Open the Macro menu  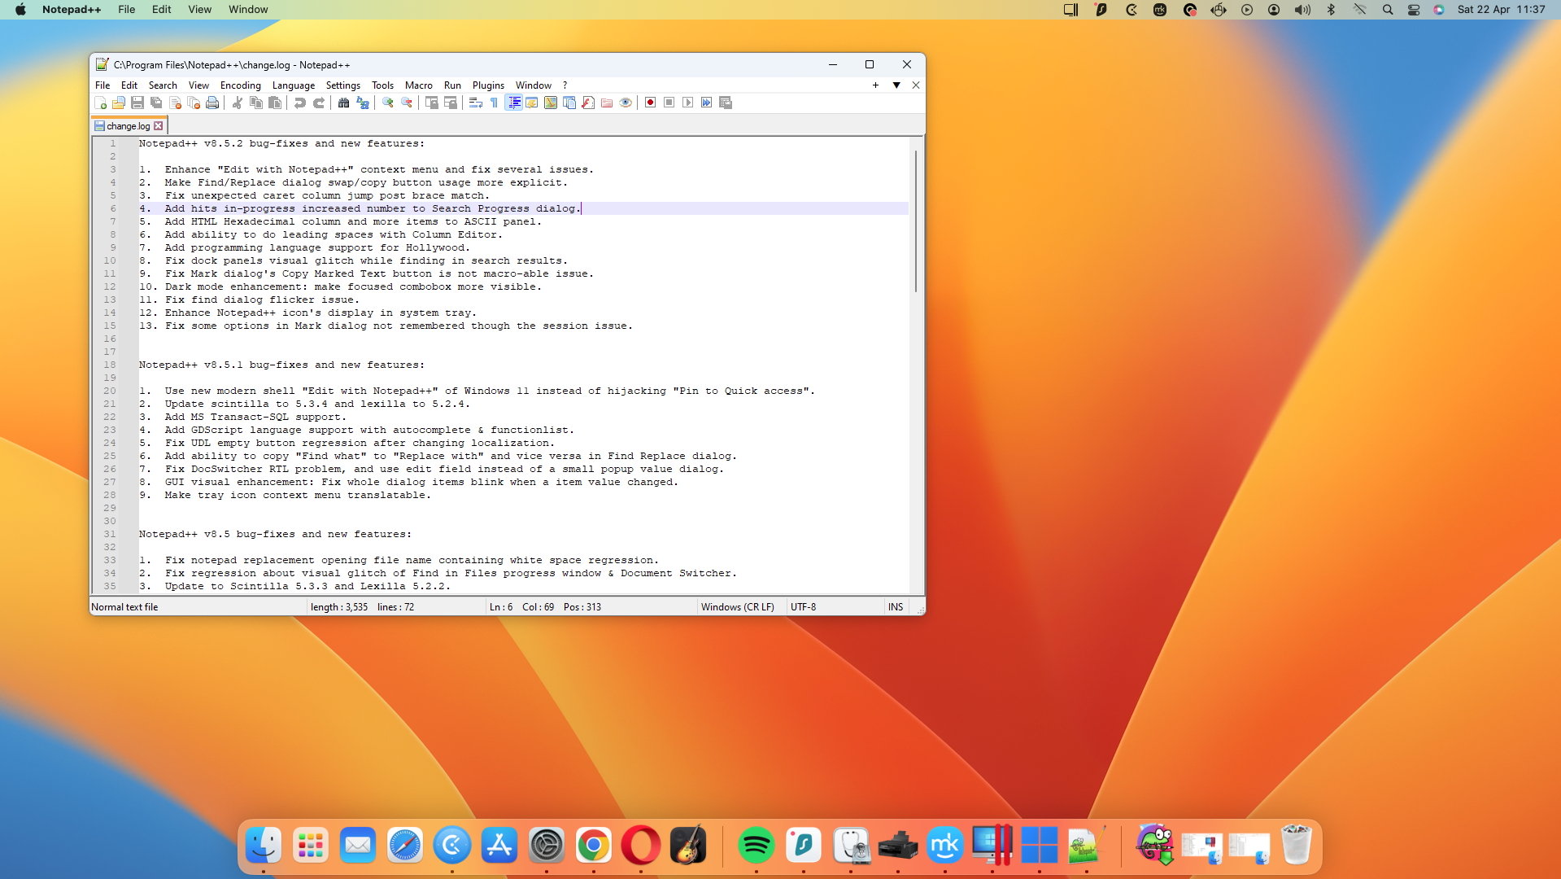pyautogui.click(x=419, y=85)
